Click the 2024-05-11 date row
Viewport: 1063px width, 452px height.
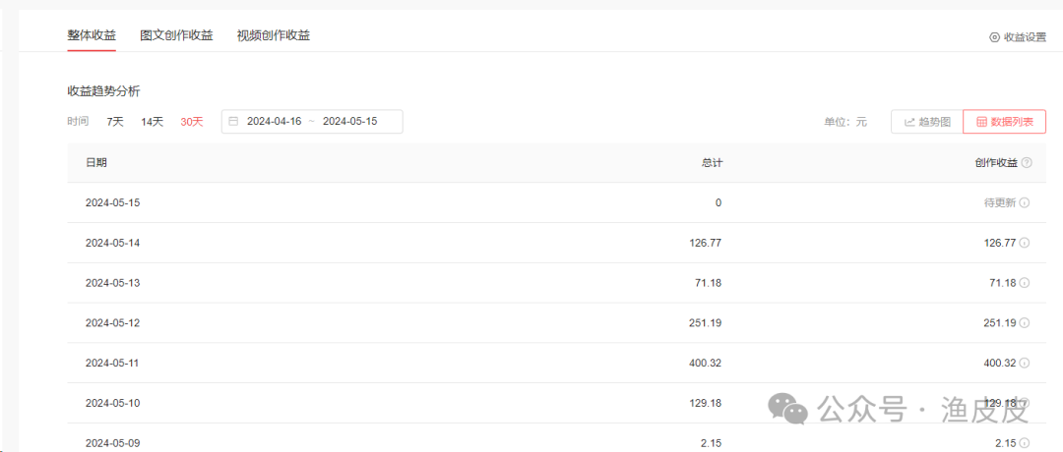pyautogui.click(x=113, y=363)
